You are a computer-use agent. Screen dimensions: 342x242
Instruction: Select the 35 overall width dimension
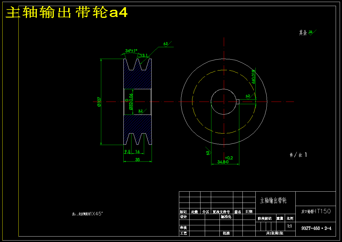click(137, 159)
